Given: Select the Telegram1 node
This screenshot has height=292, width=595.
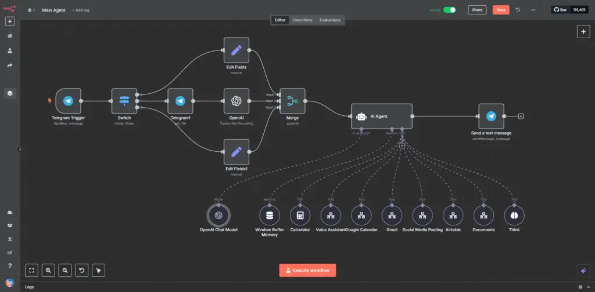Looking at the screenshot, I should coord(180,101).
